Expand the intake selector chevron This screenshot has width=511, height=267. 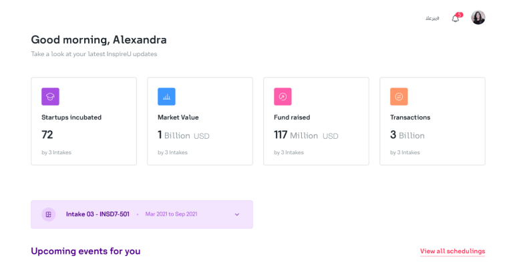tap(236, 214)
